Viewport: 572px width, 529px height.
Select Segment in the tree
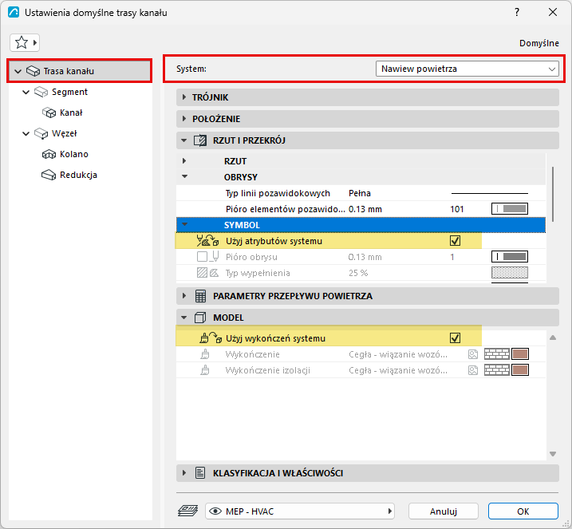[x=69, y=92]
